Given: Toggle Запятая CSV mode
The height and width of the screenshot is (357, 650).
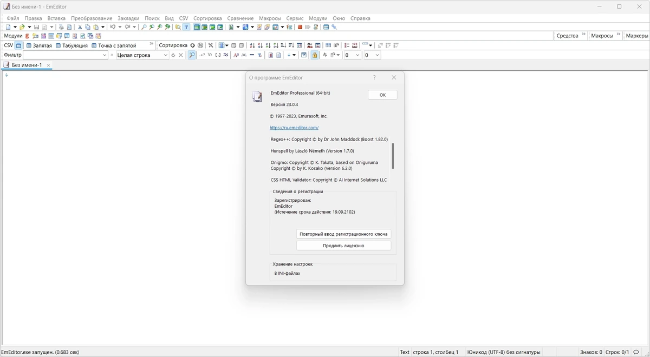Looking at the screenshot, I should 39,45.
